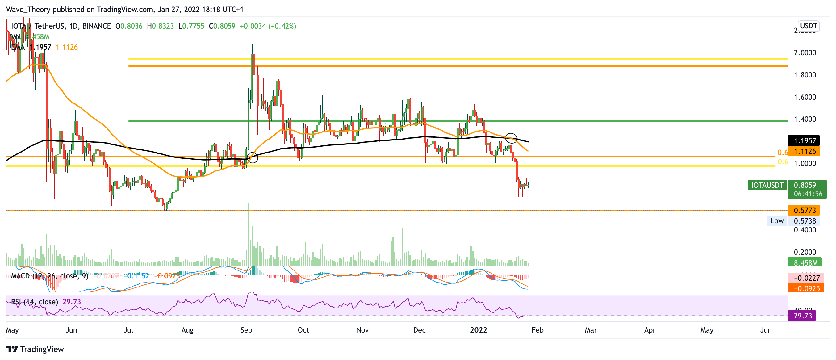
Task: Click the TradingView logo icon
Action: pos(12,349)
